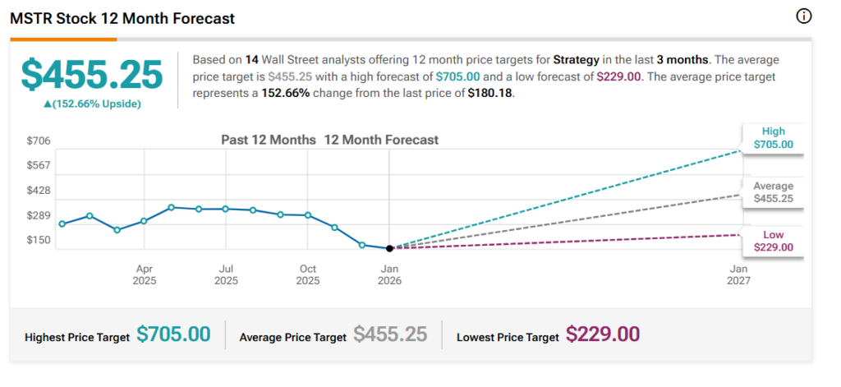Click the gray Average Price Target value
Image resolution: width=841 pixels, height=387 pixels.
[x=390, y=334]
